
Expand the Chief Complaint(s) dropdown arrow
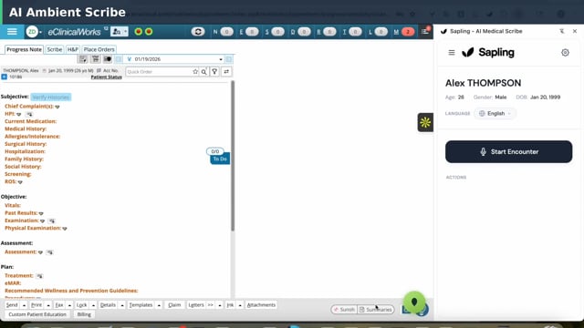[57, 107]
